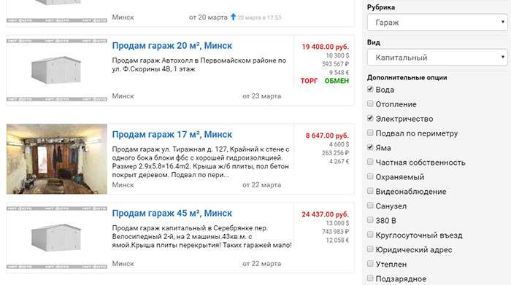Click description mentioning Автохолл в Первомайском районе

tap(199, 65)
